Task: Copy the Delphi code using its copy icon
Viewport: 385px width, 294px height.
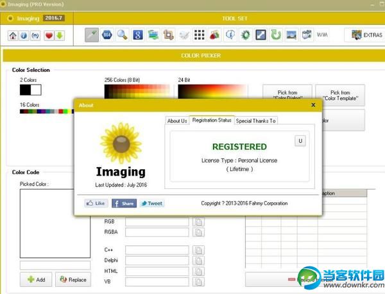Action: pos(198,261)
